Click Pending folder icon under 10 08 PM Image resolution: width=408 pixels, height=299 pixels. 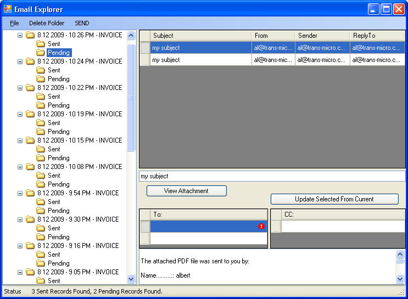click(41, 184)
